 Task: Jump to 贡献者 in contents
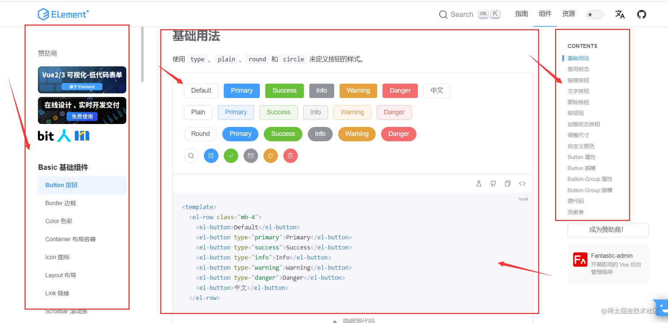[576, 212]
